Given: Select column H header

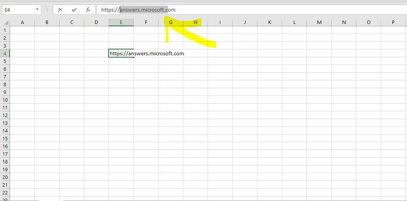Looking at the screenshot, I should 196,22.
